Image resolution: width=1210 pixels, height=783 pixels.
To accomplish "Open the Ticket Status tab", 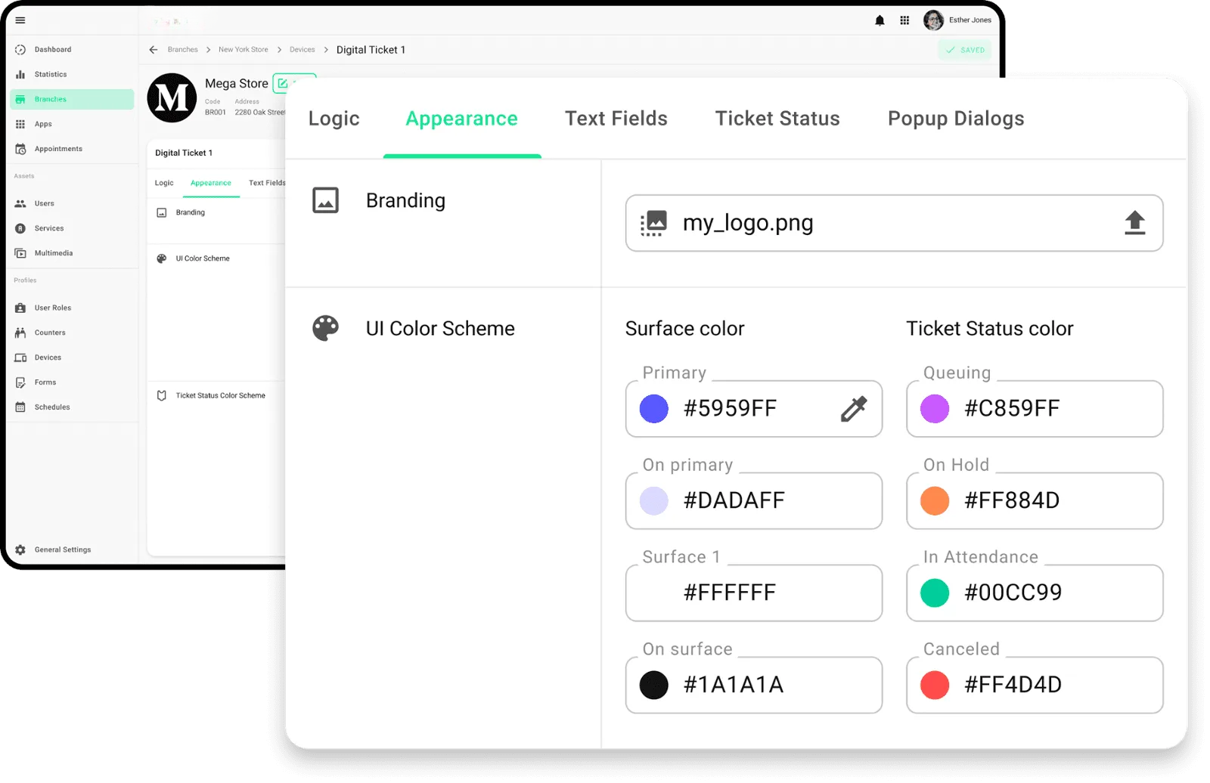I will 777,119.
